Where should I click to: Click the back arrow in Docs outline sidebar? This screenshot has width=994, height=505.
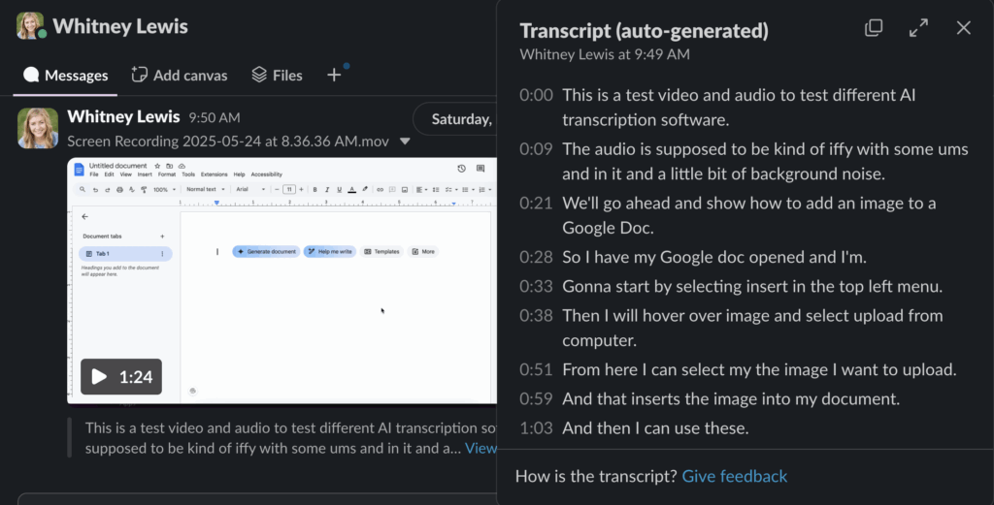[85, 216]
